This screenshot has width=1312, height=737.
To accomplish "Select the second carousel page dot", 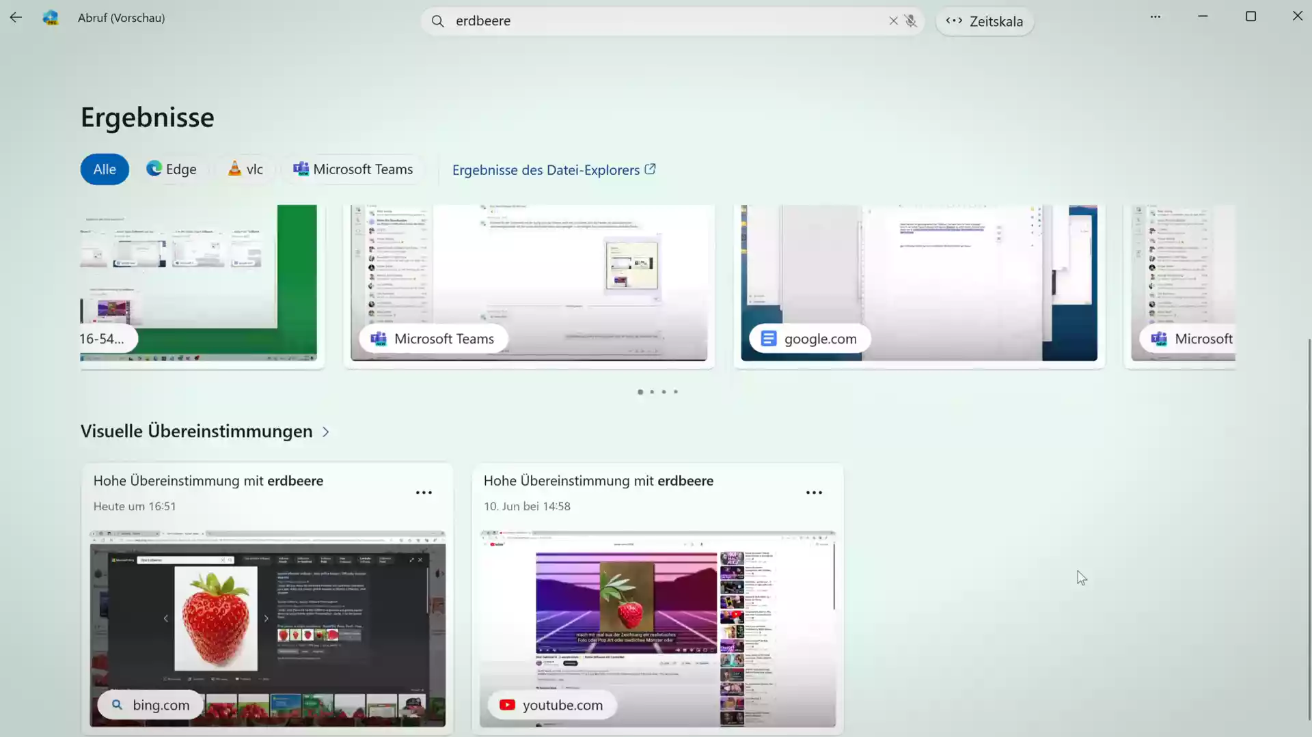I will [652, 392].
